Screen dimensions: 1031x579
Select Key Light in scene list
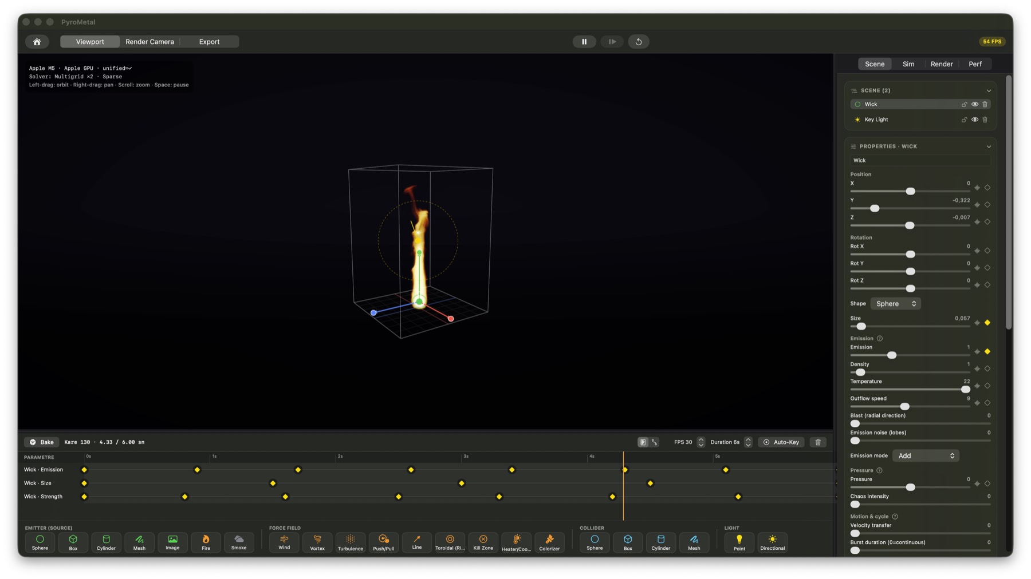coord(920,120)
